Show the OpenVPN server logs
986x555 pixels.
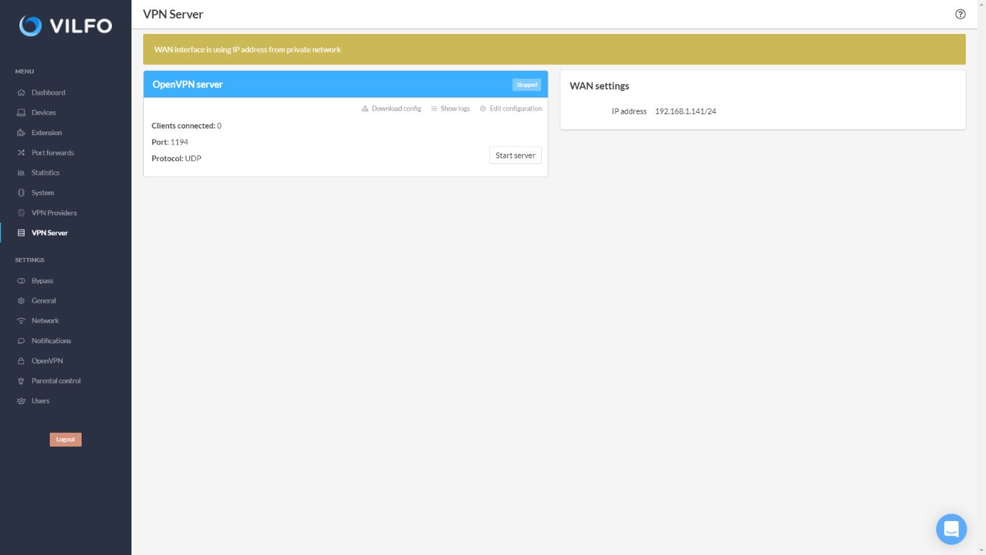[x=450, y=108]
